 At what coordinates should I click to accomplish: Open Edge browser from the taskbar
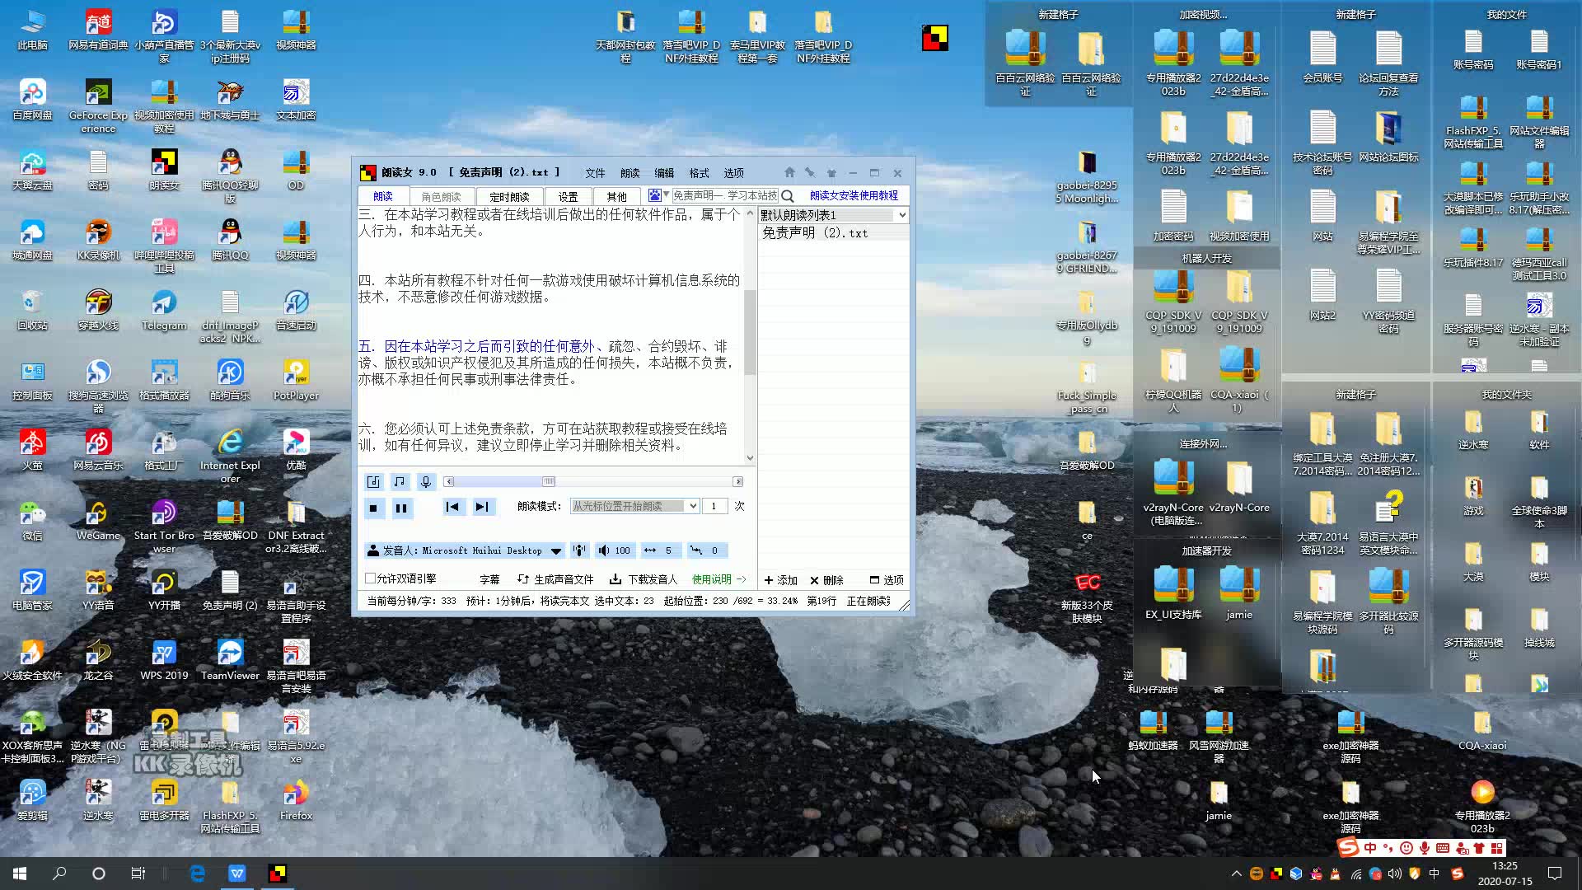[198, 874]
